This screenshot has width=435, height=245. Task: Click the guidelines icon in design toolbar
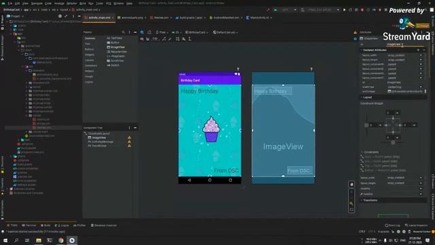(x=190, y=39)
